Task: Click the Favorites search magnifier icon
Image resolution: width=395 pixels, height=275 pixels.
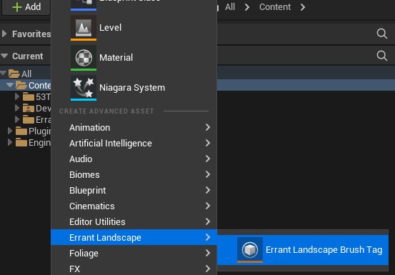Action: 382,34
